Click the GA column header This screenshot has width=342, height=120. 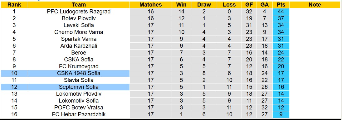(x=264, y=5)
